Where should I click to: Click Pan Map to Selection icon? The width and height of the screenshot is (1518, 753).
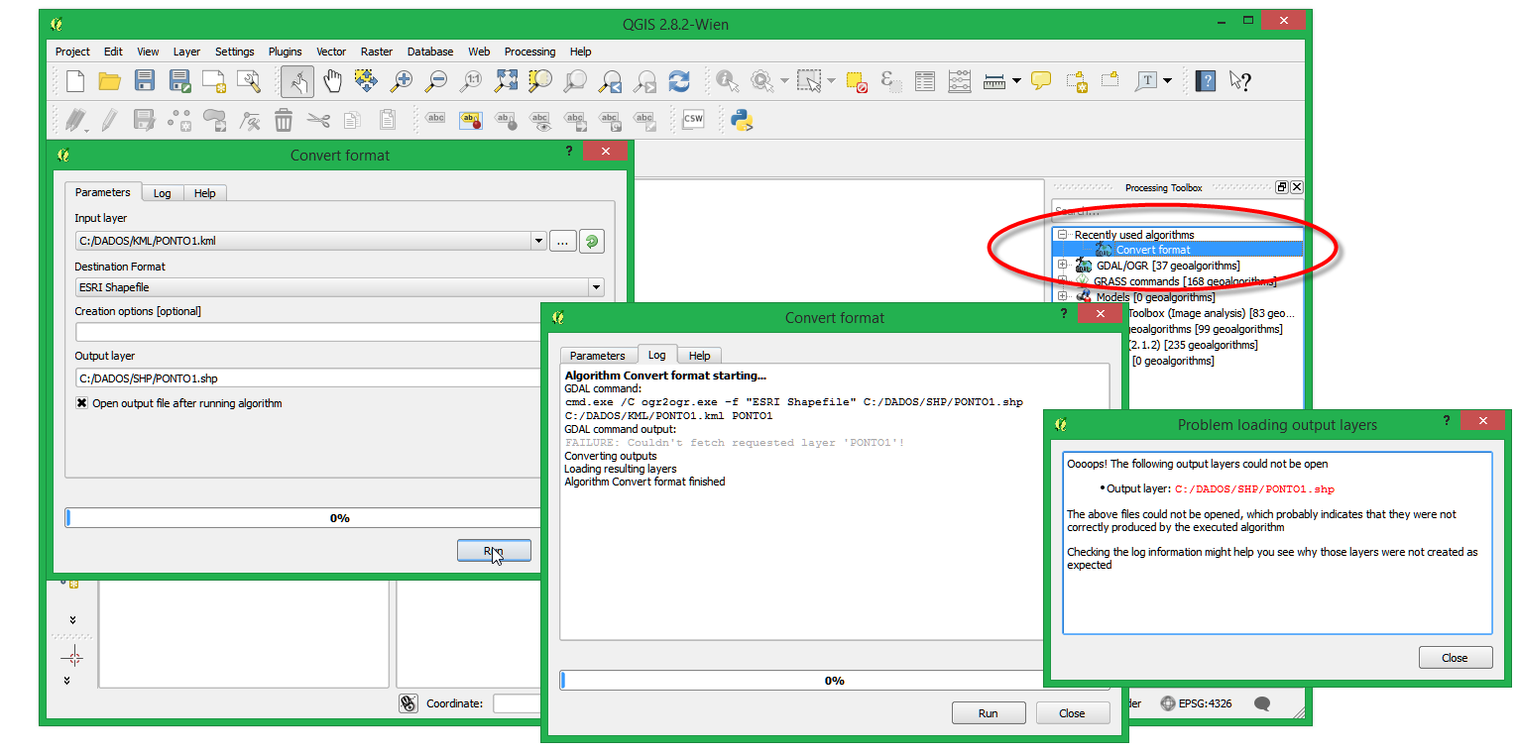[366, 81]
